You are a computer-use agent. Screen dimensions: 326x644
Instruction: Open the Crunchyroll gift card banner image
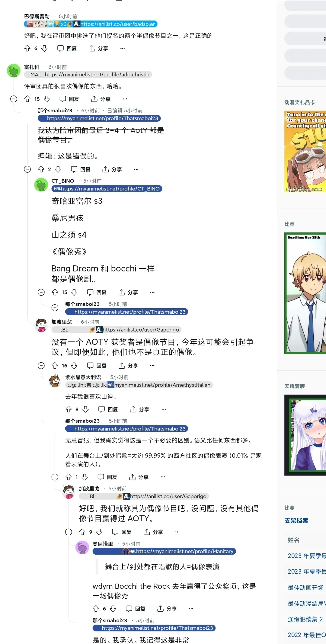point(305,151)
